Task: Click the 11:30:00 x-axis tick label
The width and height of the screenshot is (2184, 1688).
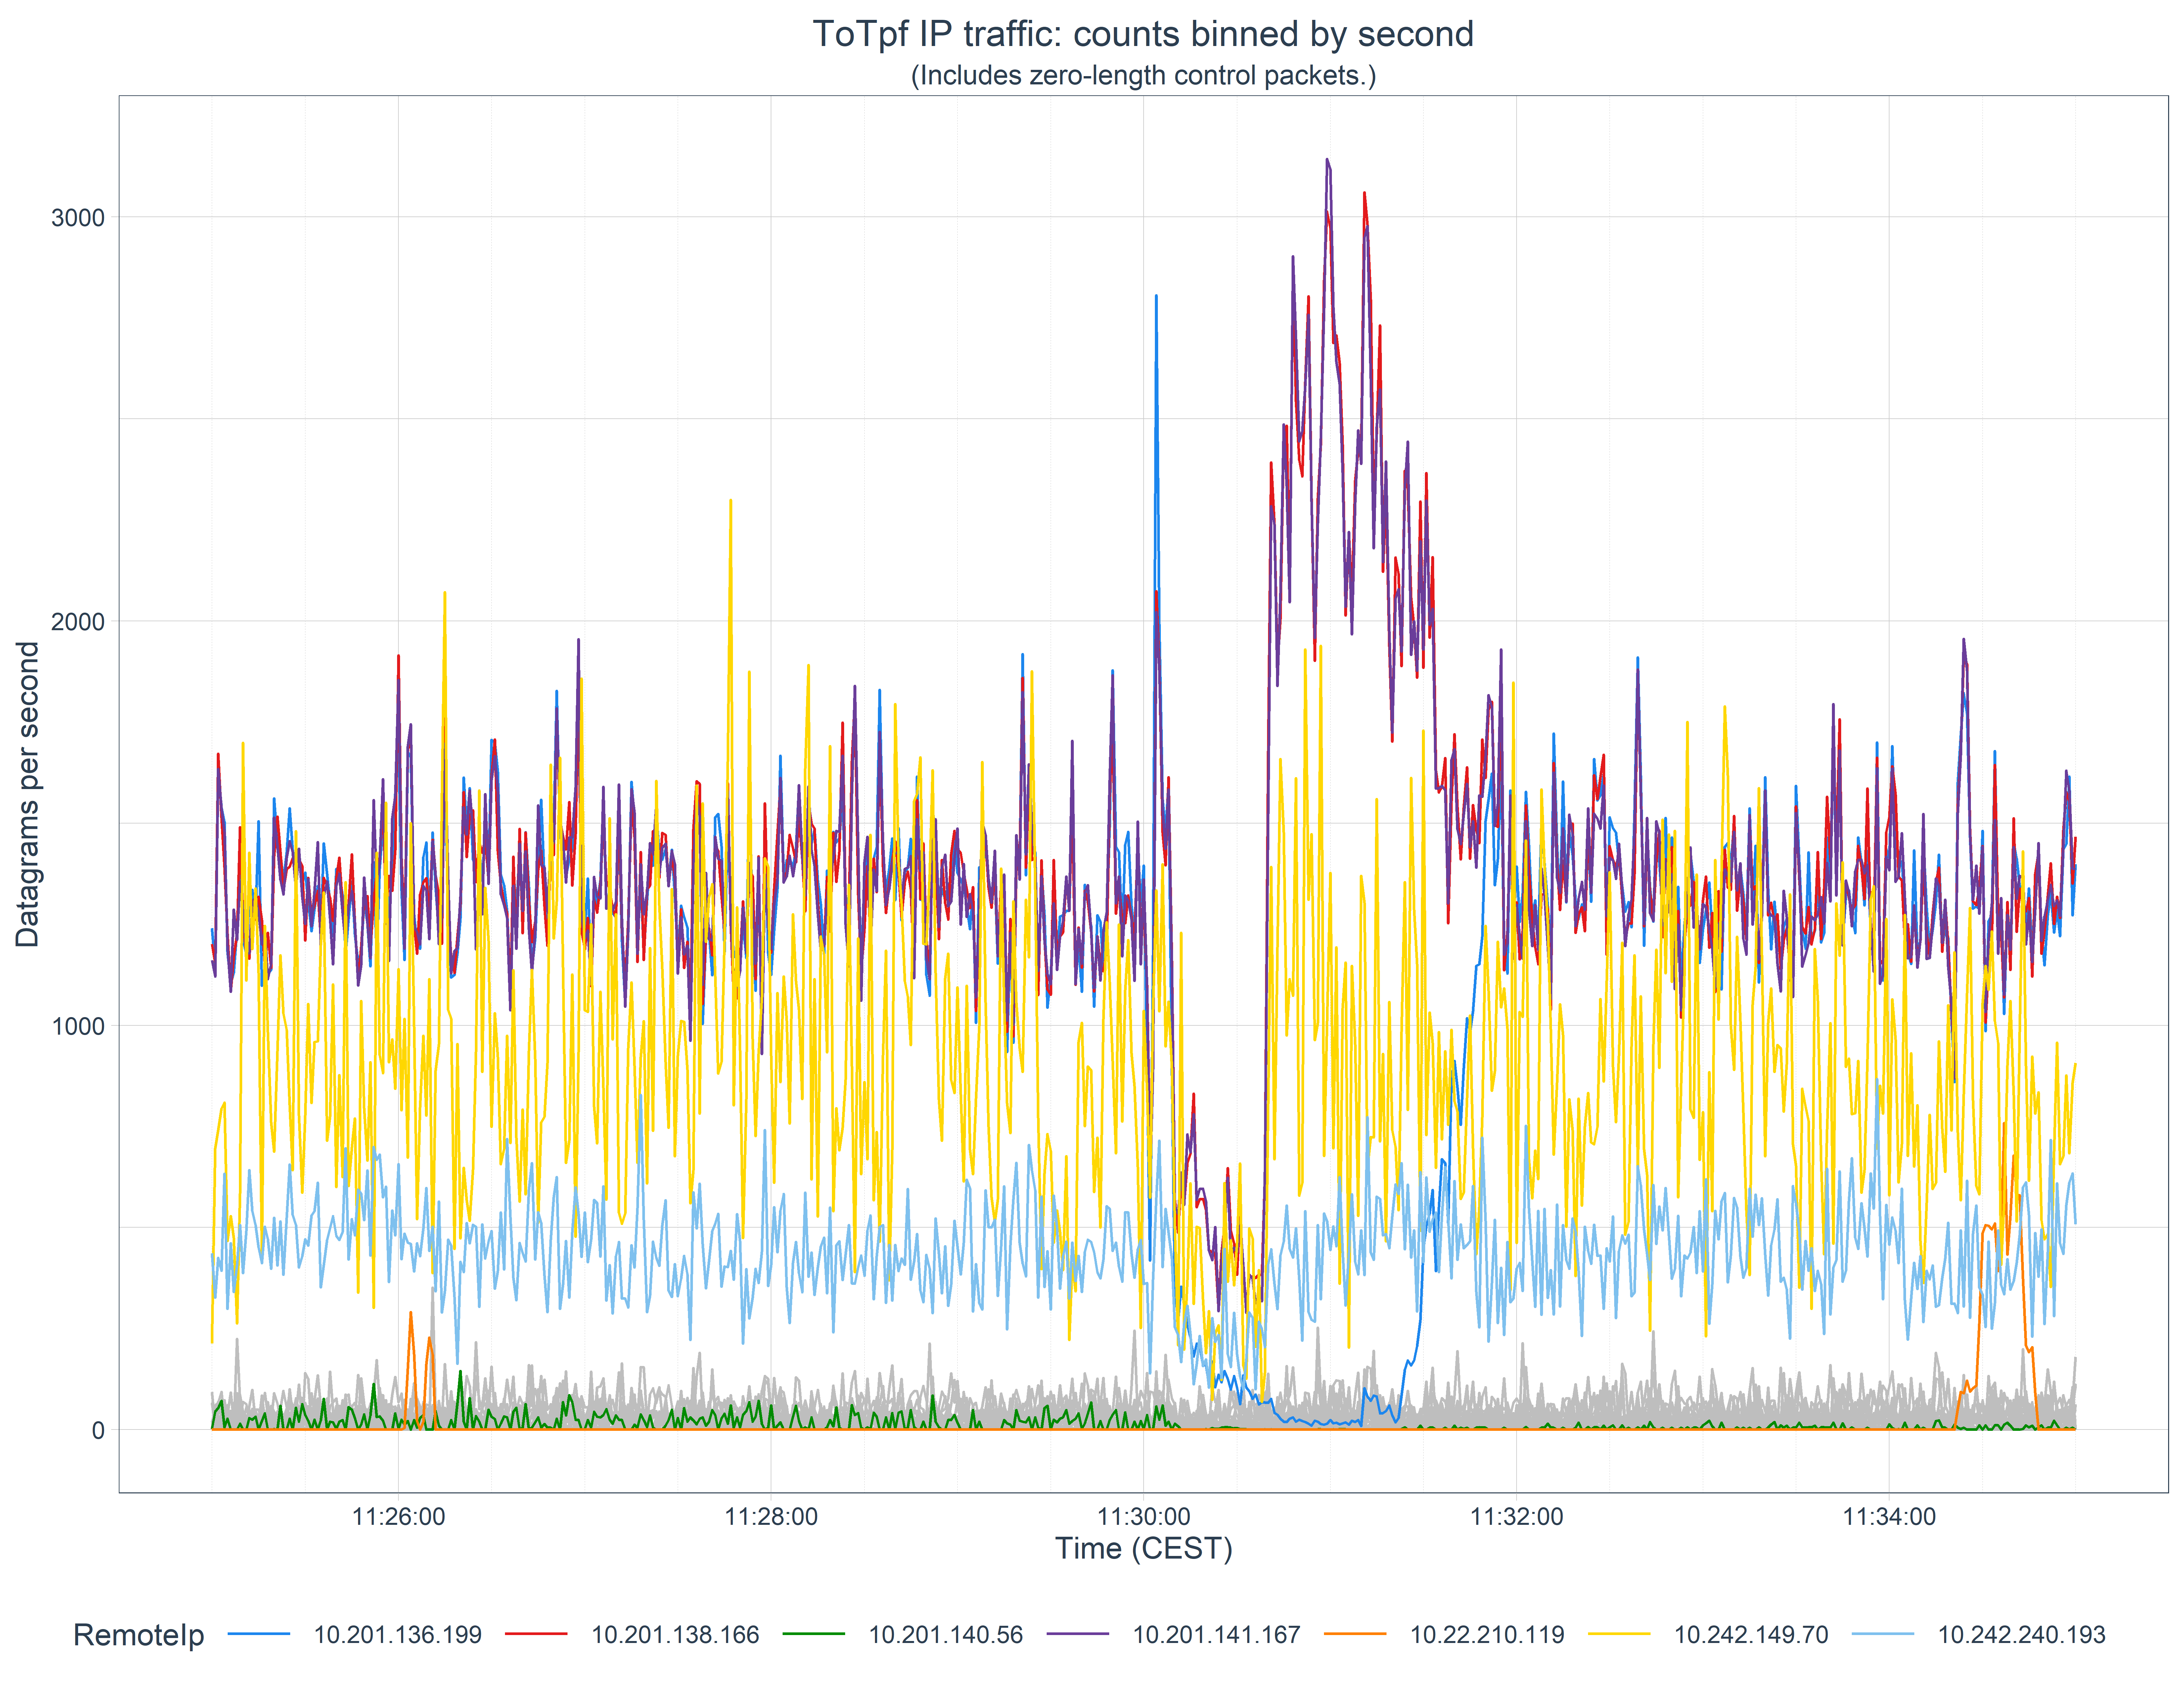Action: point(1143,1517)
